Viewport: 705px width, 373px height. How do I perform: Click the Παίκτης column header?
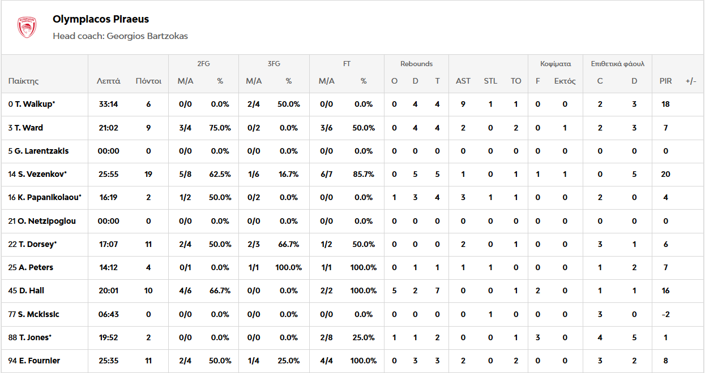[x=24, y=81]
